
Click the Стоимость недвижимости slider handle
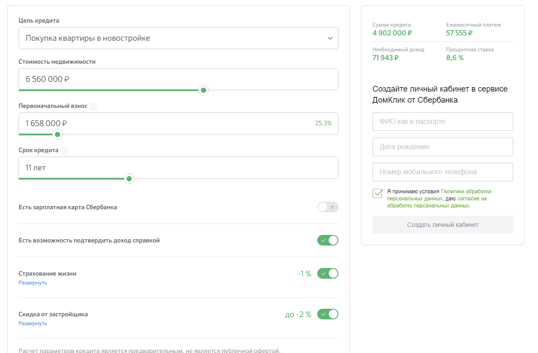(x=204, y=90)
